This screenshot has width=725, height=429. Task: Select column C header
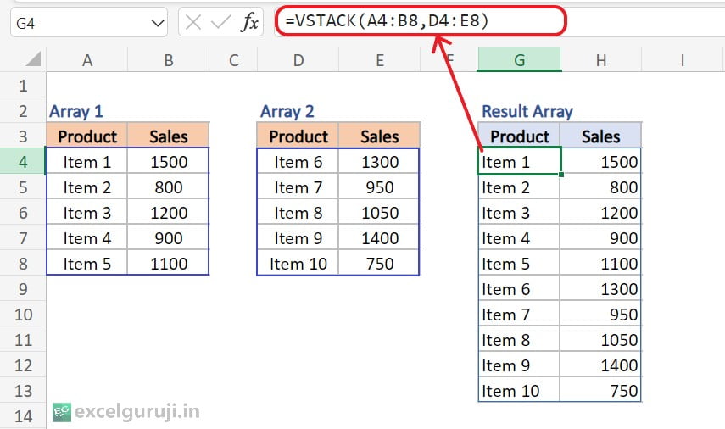[233, 60]
